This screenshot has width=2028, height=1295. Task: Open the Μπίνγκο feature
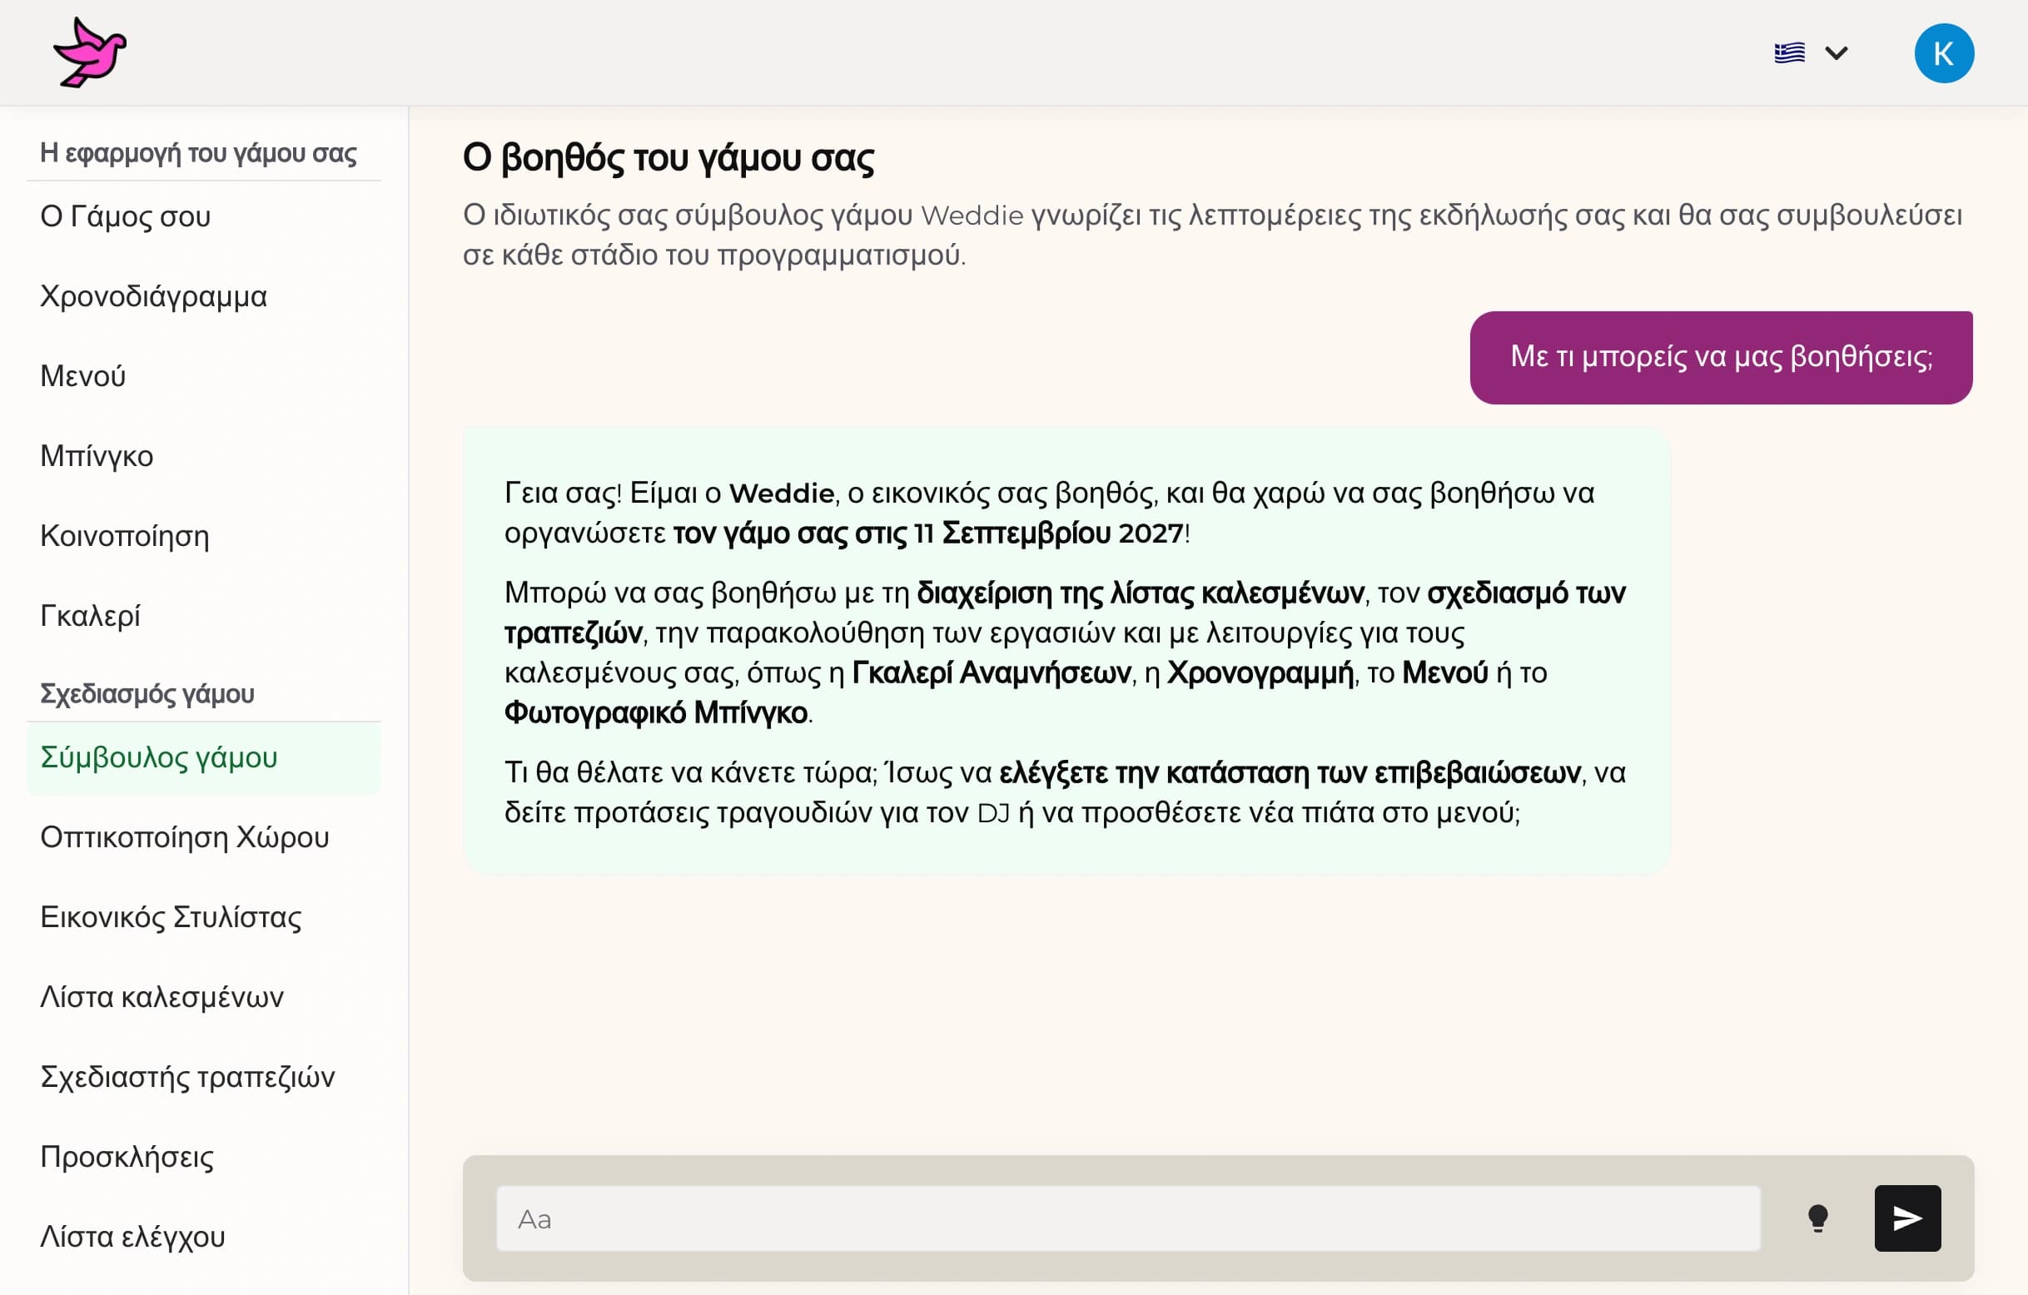click(96, 455)
